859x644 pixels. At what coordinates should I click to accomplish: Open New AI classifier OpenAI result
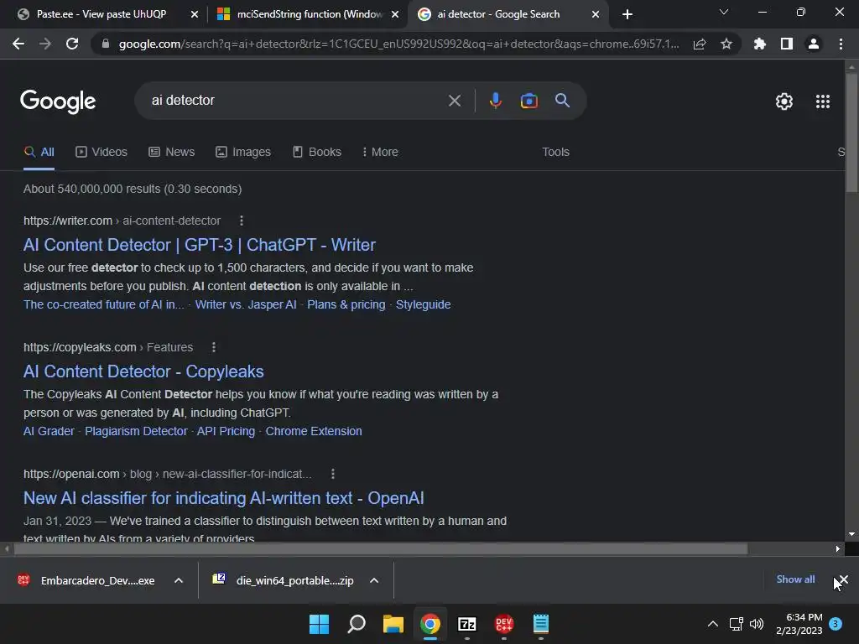223,498
